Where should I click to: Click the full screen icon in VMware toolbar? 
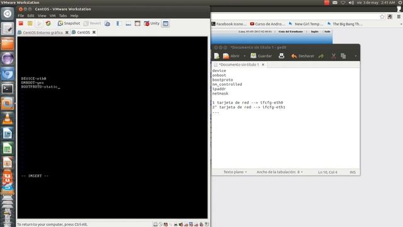[x=137, y=23]
